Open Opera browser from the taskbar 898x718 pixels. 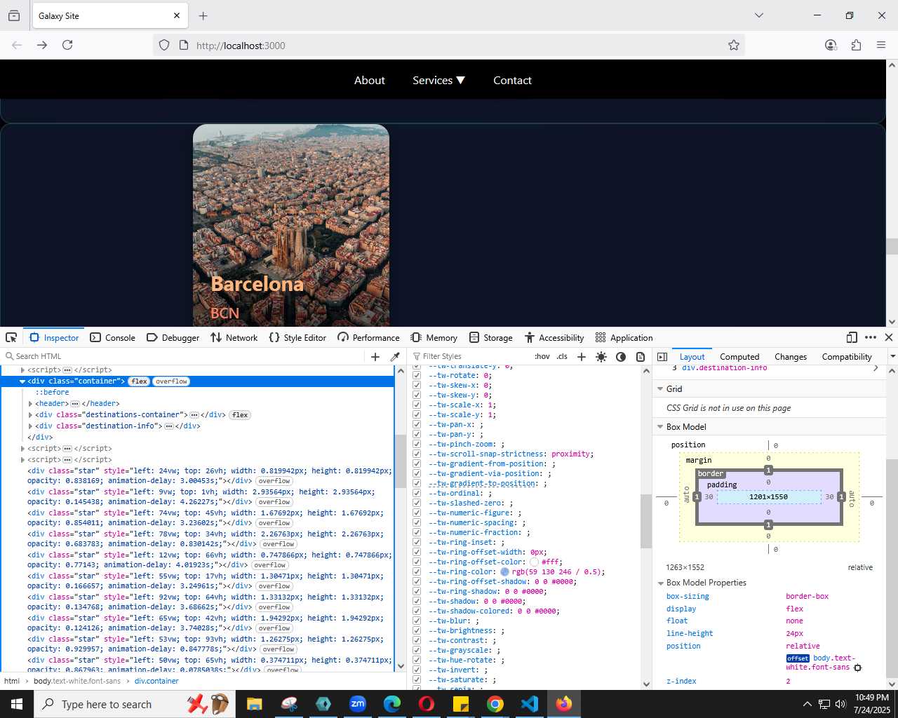[427, 704]
